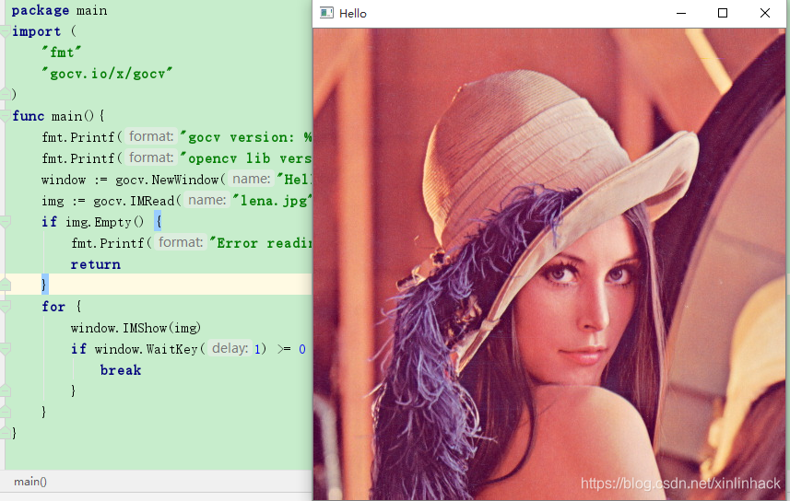Click the displayed lena image in Hello window
This screenshot has width=790, height=501.
(549, 263)
